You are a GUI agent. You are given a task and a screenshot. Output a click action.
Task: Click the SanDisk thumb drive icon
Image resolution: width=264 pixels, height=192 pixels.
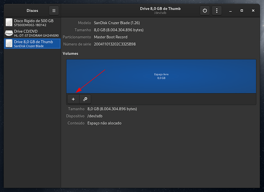click(9, 43)
